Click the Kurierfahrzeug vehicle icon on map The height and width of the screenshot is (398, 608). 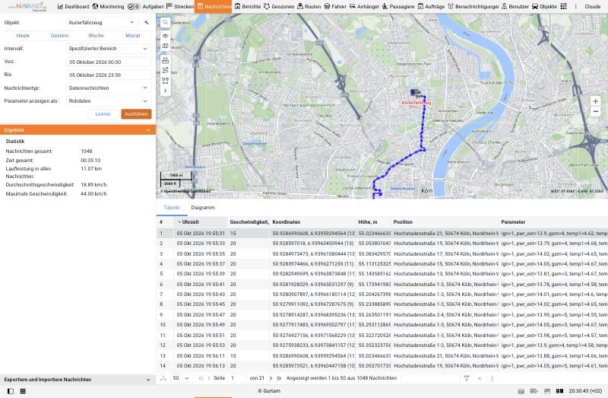point(416,93)
